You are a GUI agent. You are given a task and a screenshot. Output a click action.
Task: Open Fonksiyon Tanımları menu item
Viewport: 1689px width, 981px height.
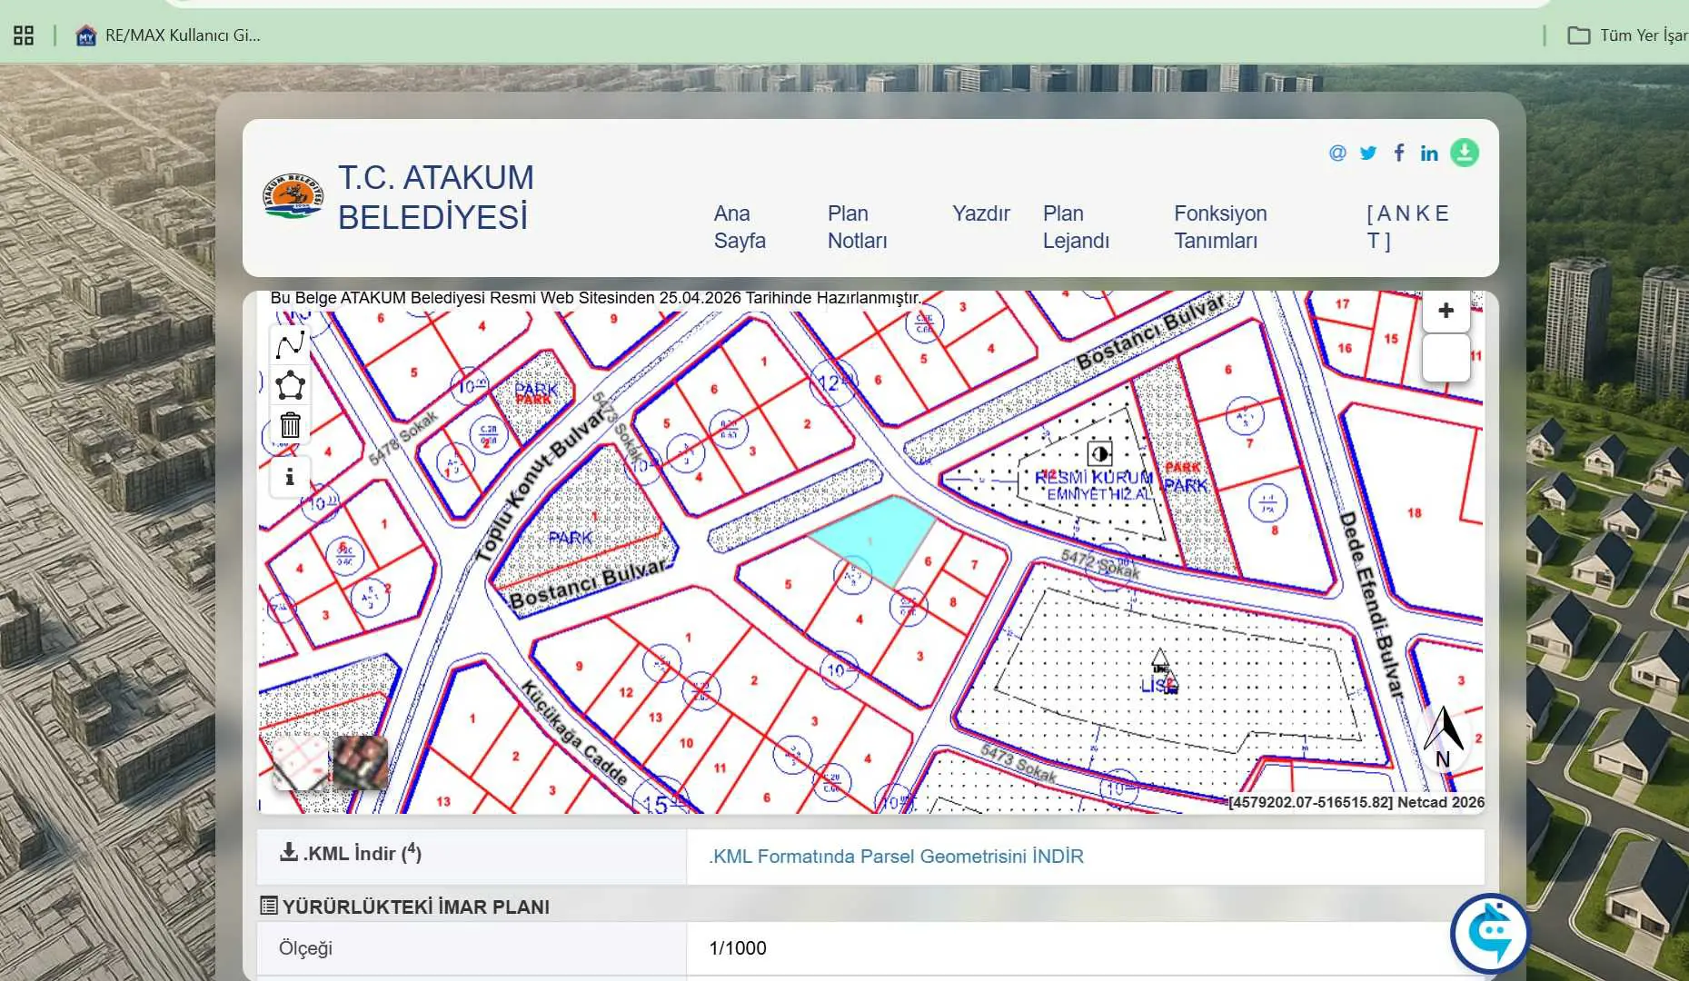click(x=1220, y=227)
